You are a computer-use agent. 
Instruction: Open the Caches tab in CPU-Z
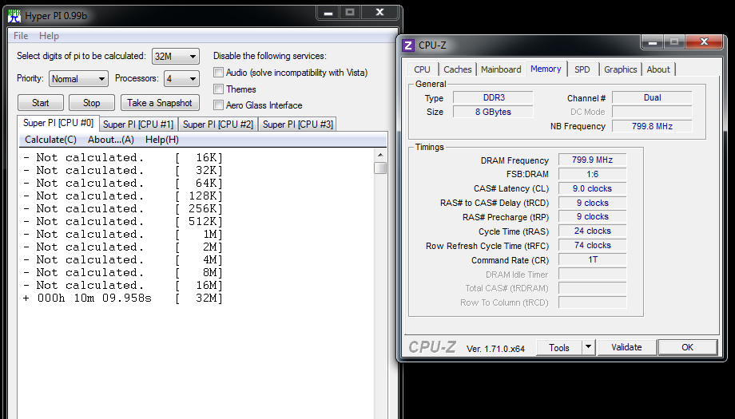tap(458, 69)
